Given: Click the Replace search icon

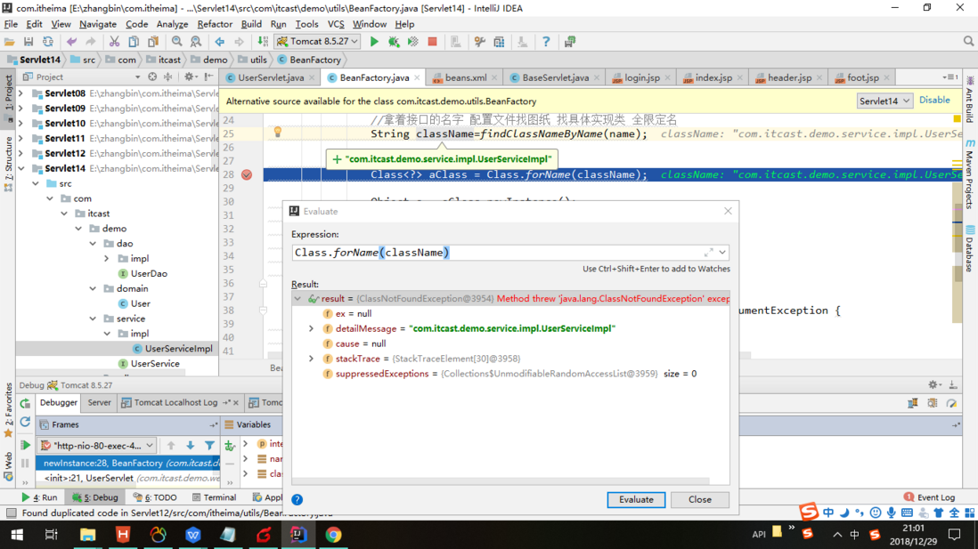Looking at the screenshot, I should click(196, 42).
